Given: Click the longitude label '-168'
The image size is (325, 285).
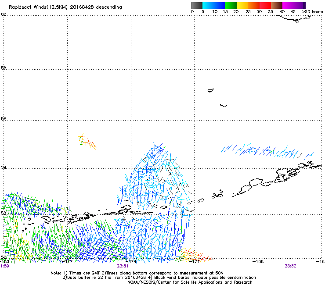Looking at the screenshot, I should click(x=258, y=262).
